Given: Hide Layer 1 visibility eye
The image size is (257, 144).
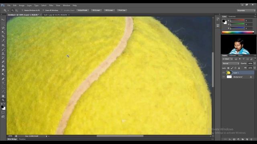Looking at the screenshot, I should pos(224,73).
